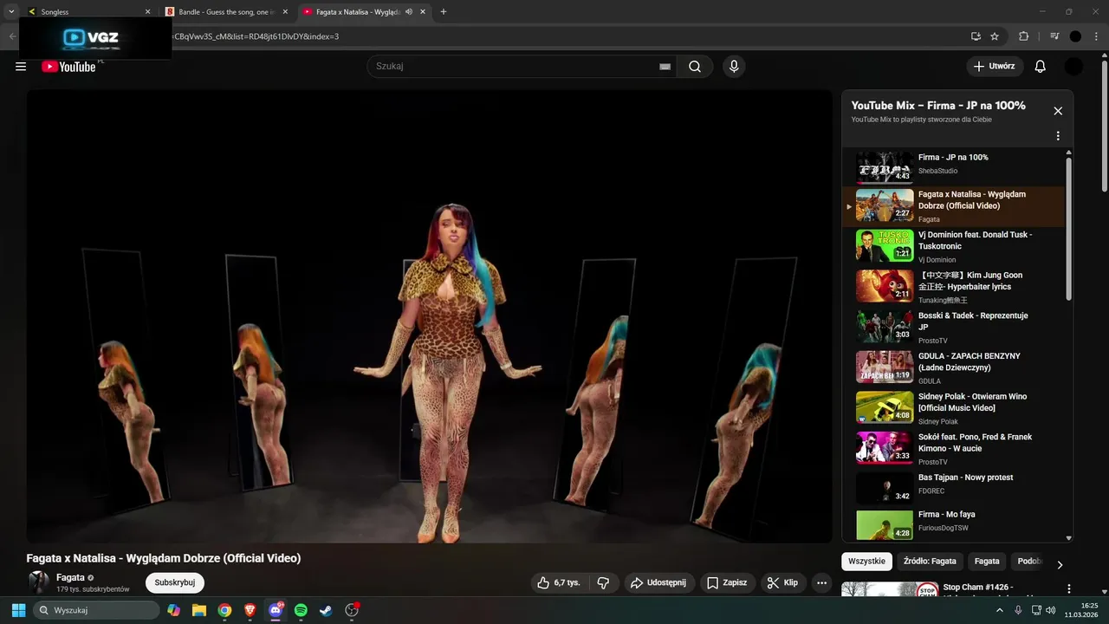
Task: Open the taskbar clock showing 16:25
Action: [1083, 610]
